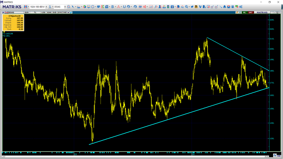Click the AL (buy) button
Viewport: 283px width, 159px height.
244,12
